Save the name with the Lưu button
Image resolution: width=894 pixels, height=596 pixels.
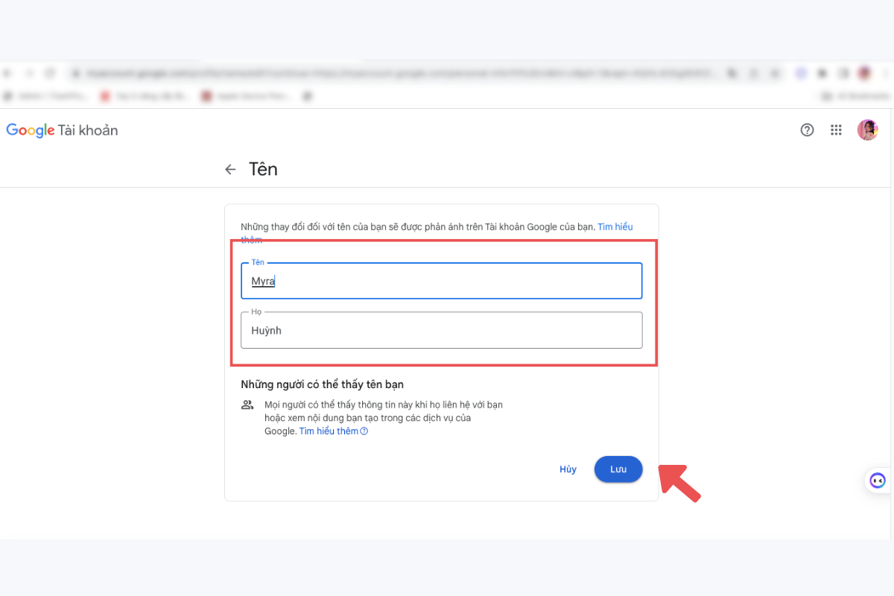(x=618, y=469)
